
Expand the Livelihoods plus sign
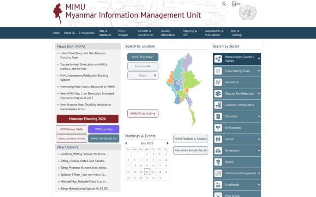[x=259, y=185]
